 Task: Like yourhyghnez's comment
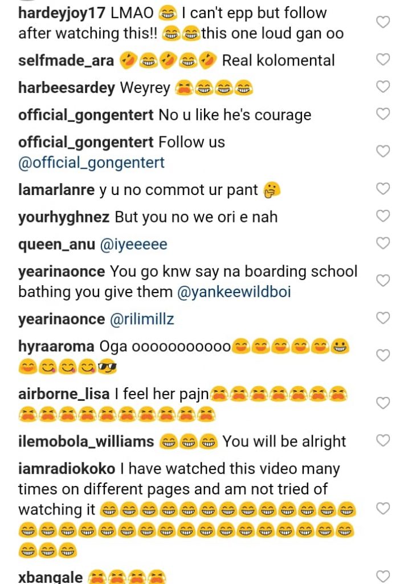click(x=383, y=216)
